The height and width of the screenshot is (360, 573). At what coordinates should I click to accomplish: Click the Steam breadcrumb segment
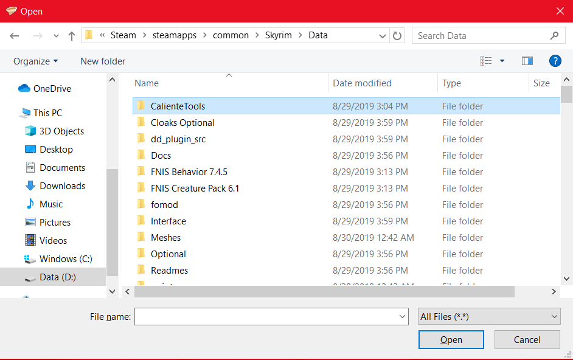coord(123,35)
